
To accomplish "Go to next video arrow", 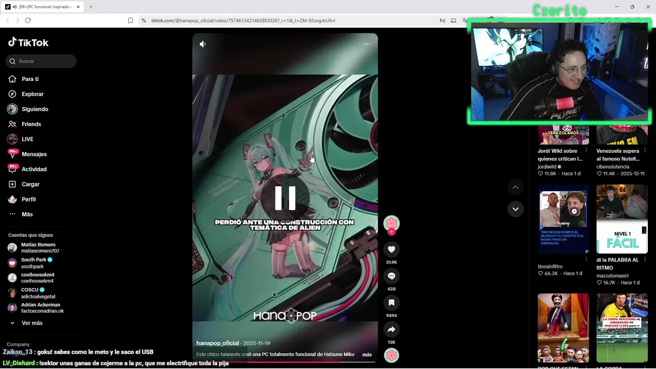I will [x=516, y=209].
